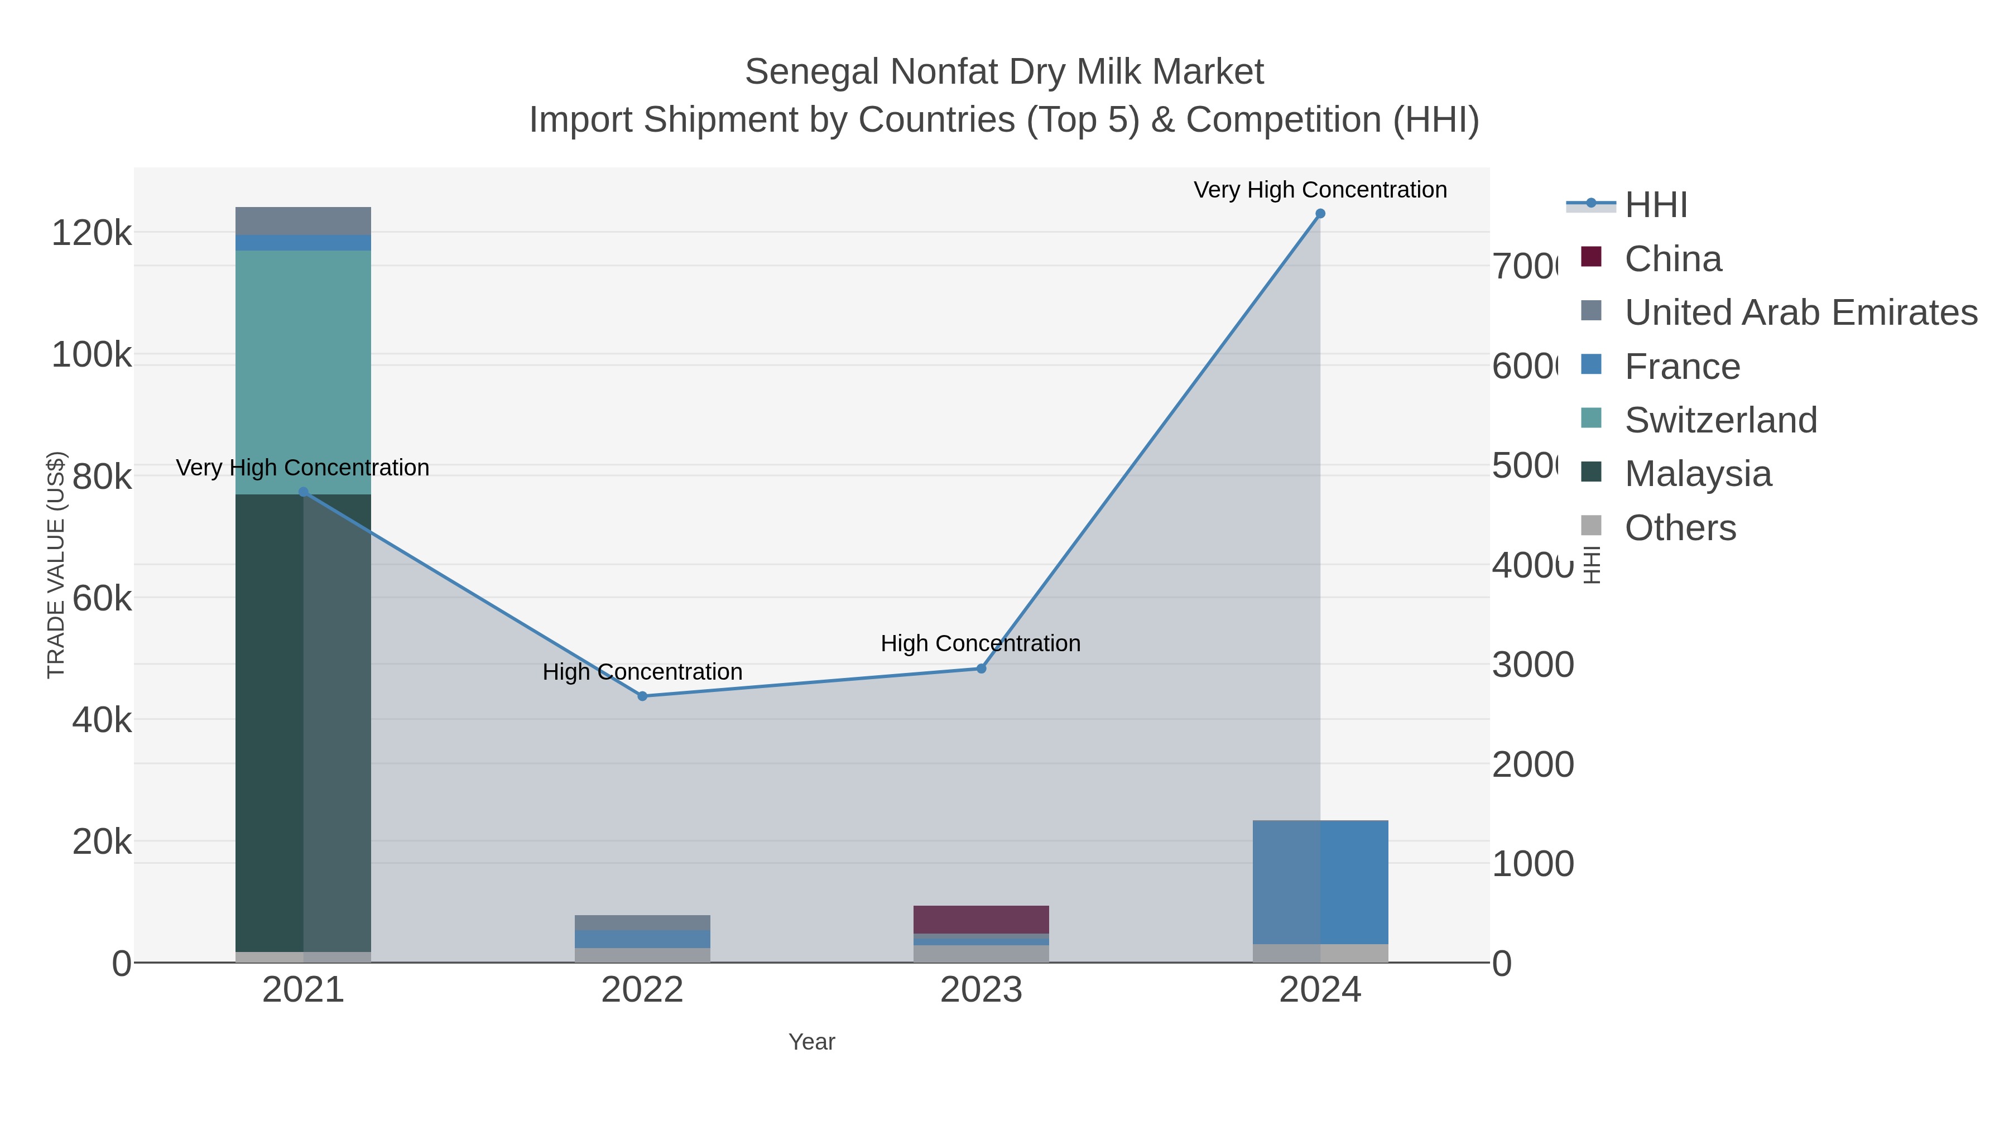Click the Malaysia dark green legend swatch
The width and height of the screenshot is (2009, 1130).
[1591, 472]
